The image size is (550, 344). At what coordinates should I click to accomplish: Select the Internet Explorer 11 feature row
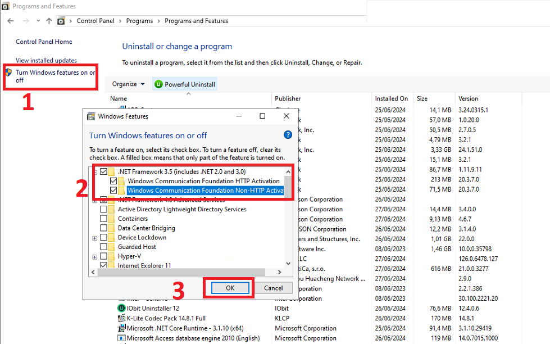(x=144, y=265)
